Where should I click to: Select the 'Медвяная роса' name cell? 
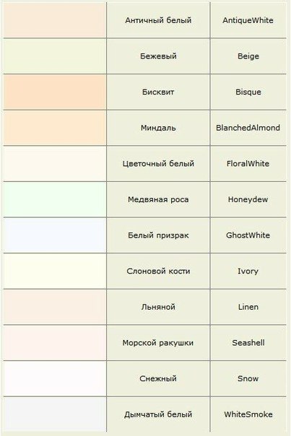(x=158, y=199)
